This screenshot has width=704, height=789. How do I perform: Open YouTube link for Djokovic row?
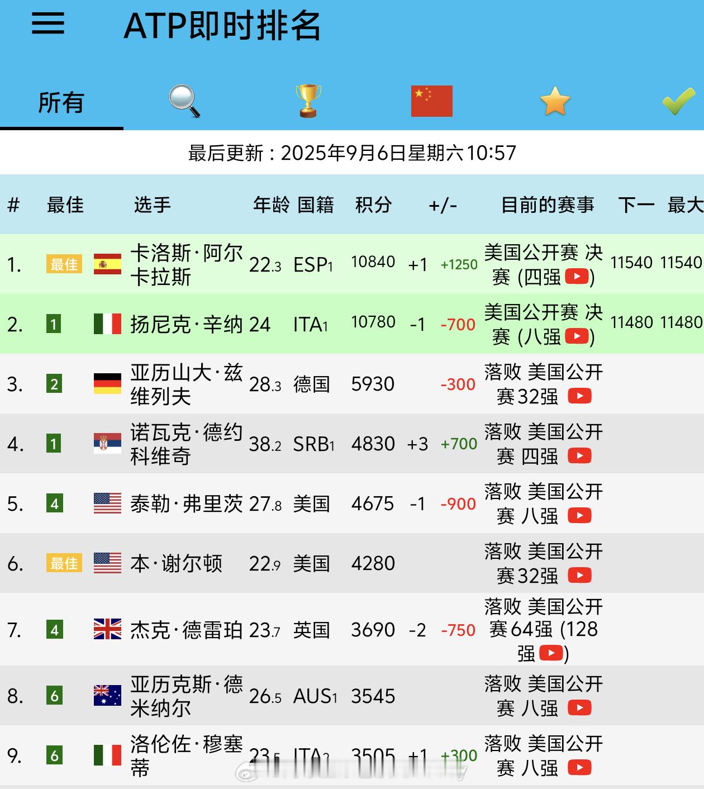580,456
